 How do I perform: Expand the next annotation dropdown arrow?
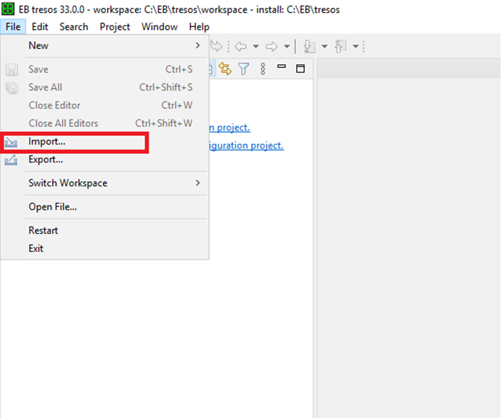coord(324,47)
